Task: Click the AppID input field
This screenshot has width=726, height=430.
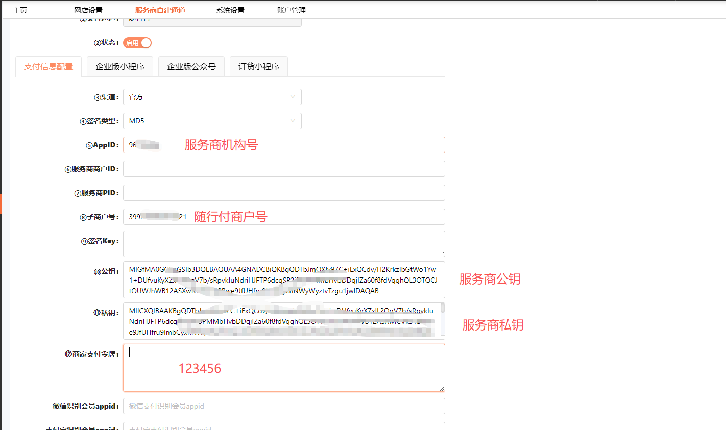Action: point(306,145)
